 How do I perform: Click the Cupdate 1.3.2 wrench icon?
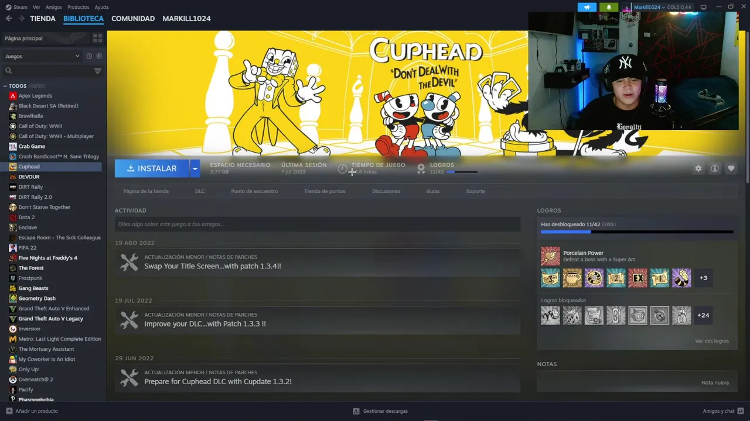[129, 377]
